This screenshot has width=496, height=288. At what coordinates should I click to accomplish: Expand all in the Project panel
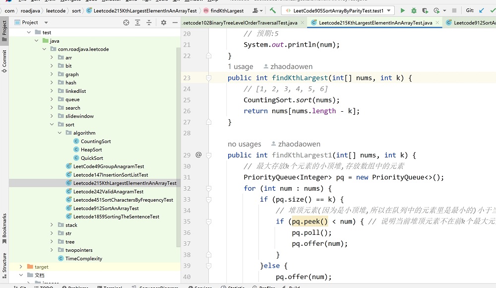137,22
